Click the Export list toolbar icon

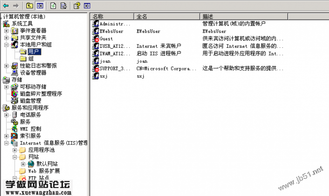click(63, 6)
